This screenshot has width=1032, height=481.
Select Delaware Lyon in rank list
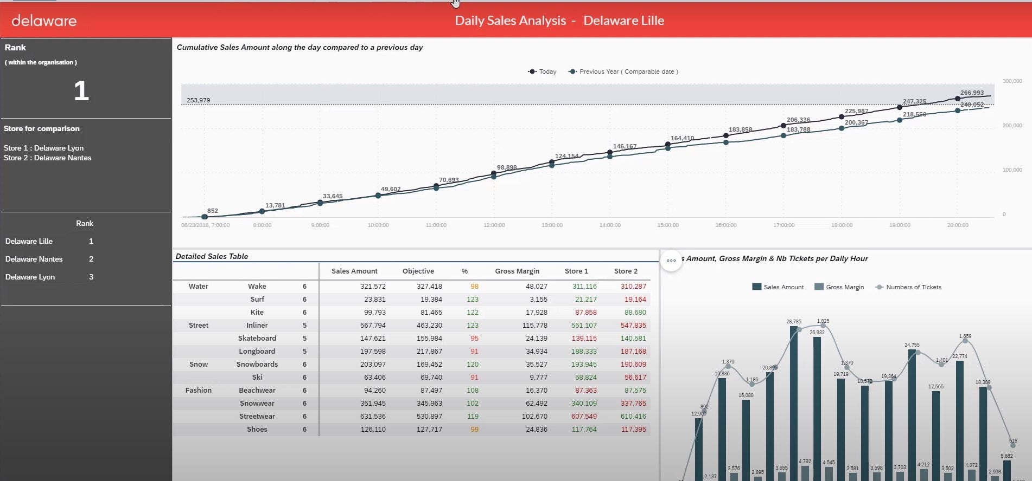30,277
